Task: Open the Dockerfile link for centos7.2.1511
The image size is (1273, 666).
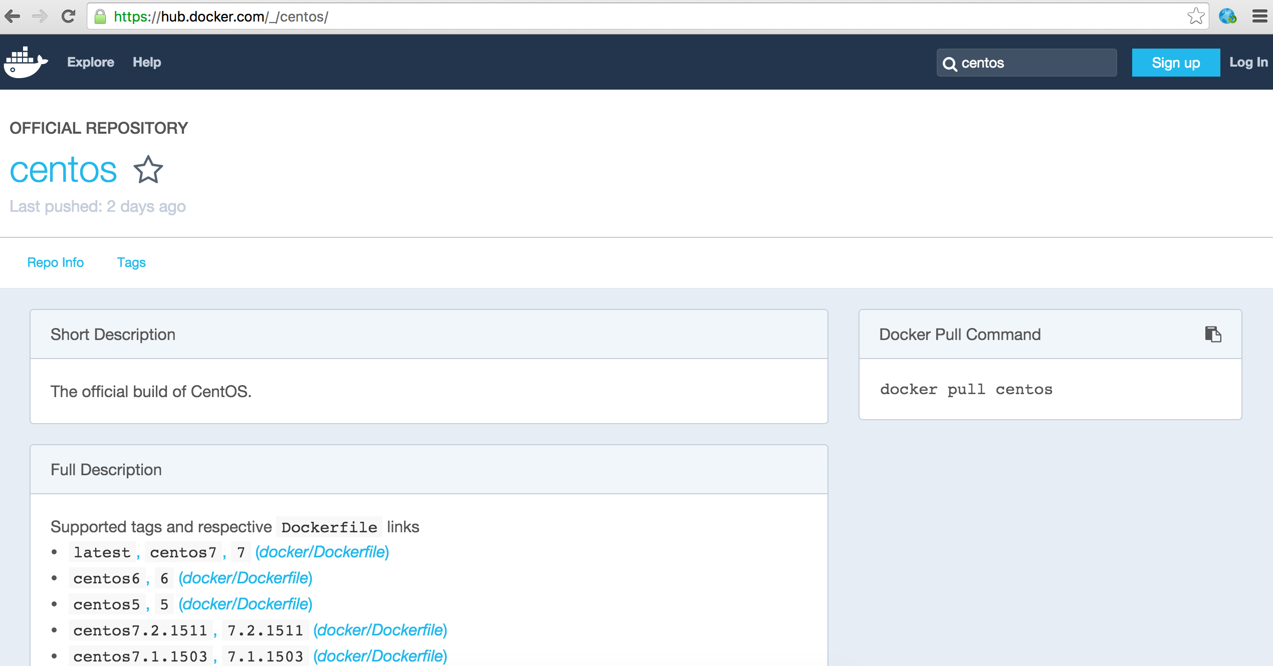Action: (x=380, y=630)
